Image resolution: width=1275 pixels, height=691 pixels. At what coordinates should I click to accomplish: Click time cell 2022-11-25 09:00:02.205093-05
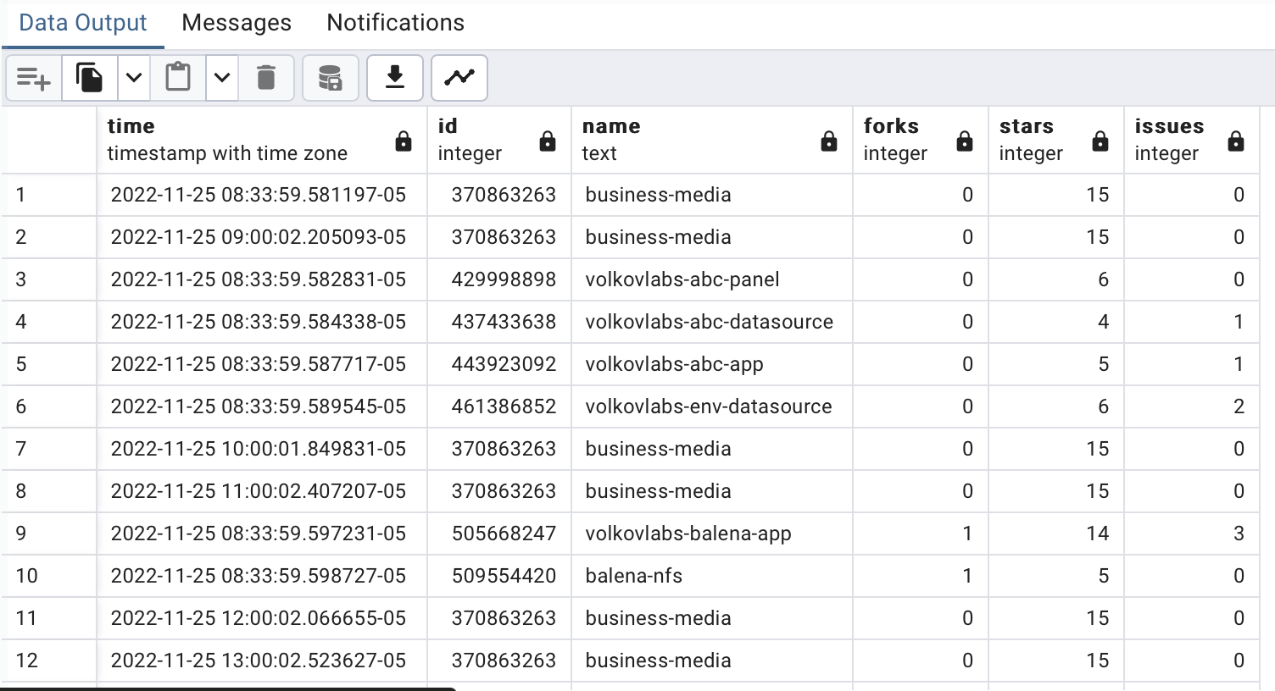[x=262, y=237]
